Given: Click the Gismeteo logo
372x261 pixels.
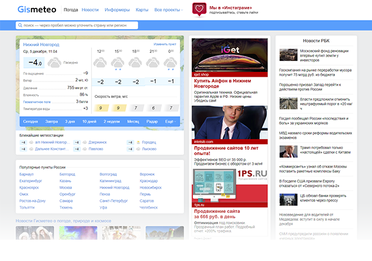Looking at the screenshot, I should point(38,10).
